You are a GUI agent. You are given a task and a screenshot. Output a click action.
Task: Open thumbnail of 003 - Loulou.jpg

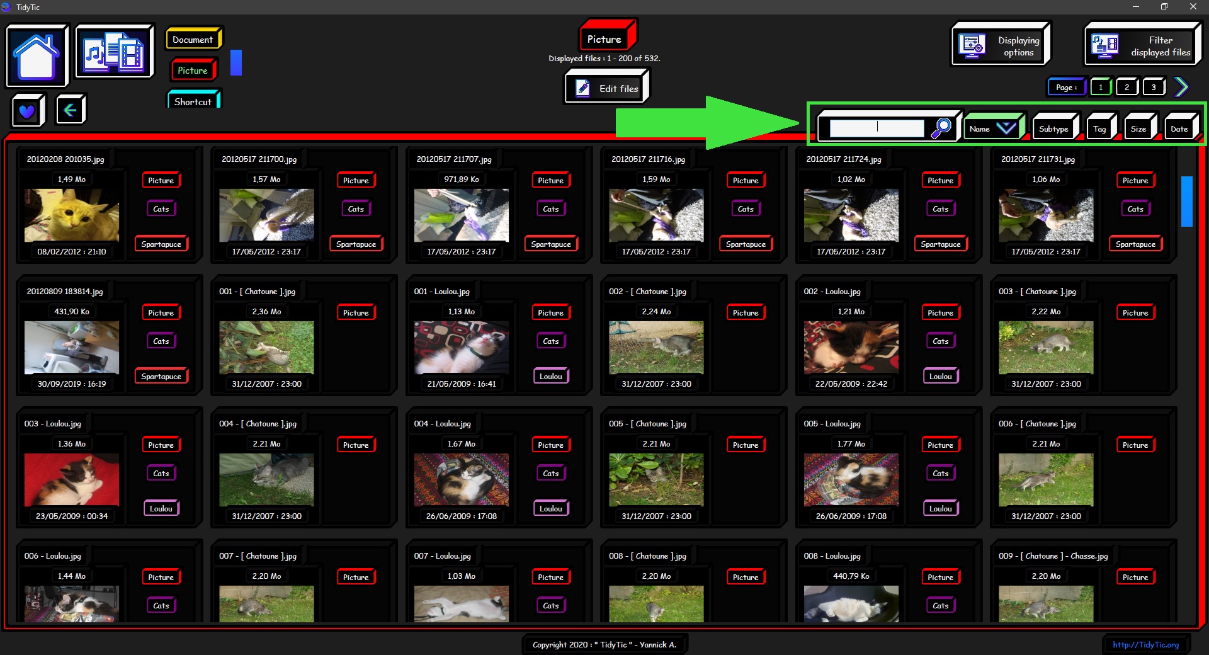point(72,480)
